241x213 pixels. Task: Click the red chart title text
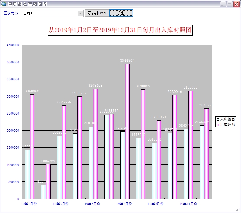pos(120,30)
